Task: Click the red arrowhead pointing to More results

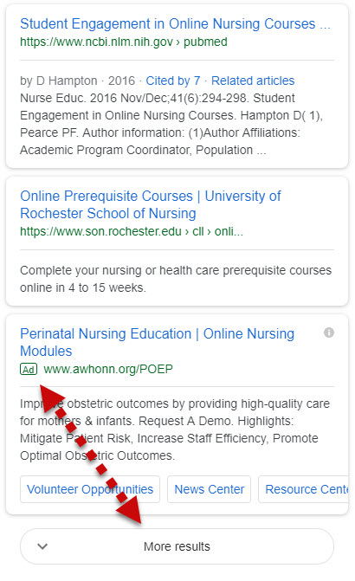Action: tap(130, 509)
